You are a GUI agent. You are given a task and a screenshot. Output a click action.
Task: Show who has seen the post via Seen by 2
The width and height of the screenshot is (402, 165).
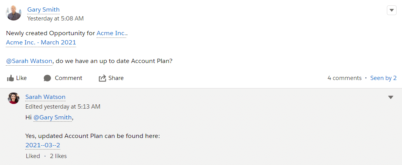pos(383,78)
